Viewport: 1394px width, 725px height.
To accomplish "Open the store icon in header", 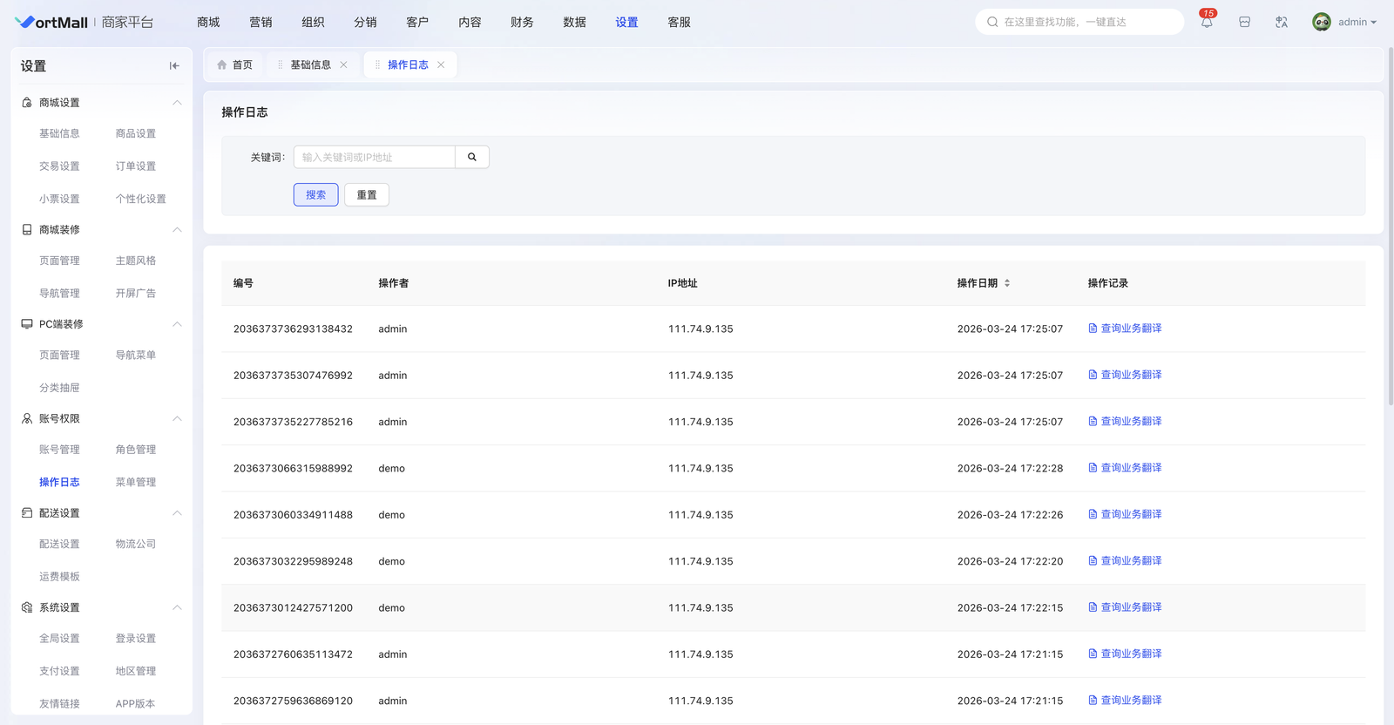I will click(x=1244, y=23).
